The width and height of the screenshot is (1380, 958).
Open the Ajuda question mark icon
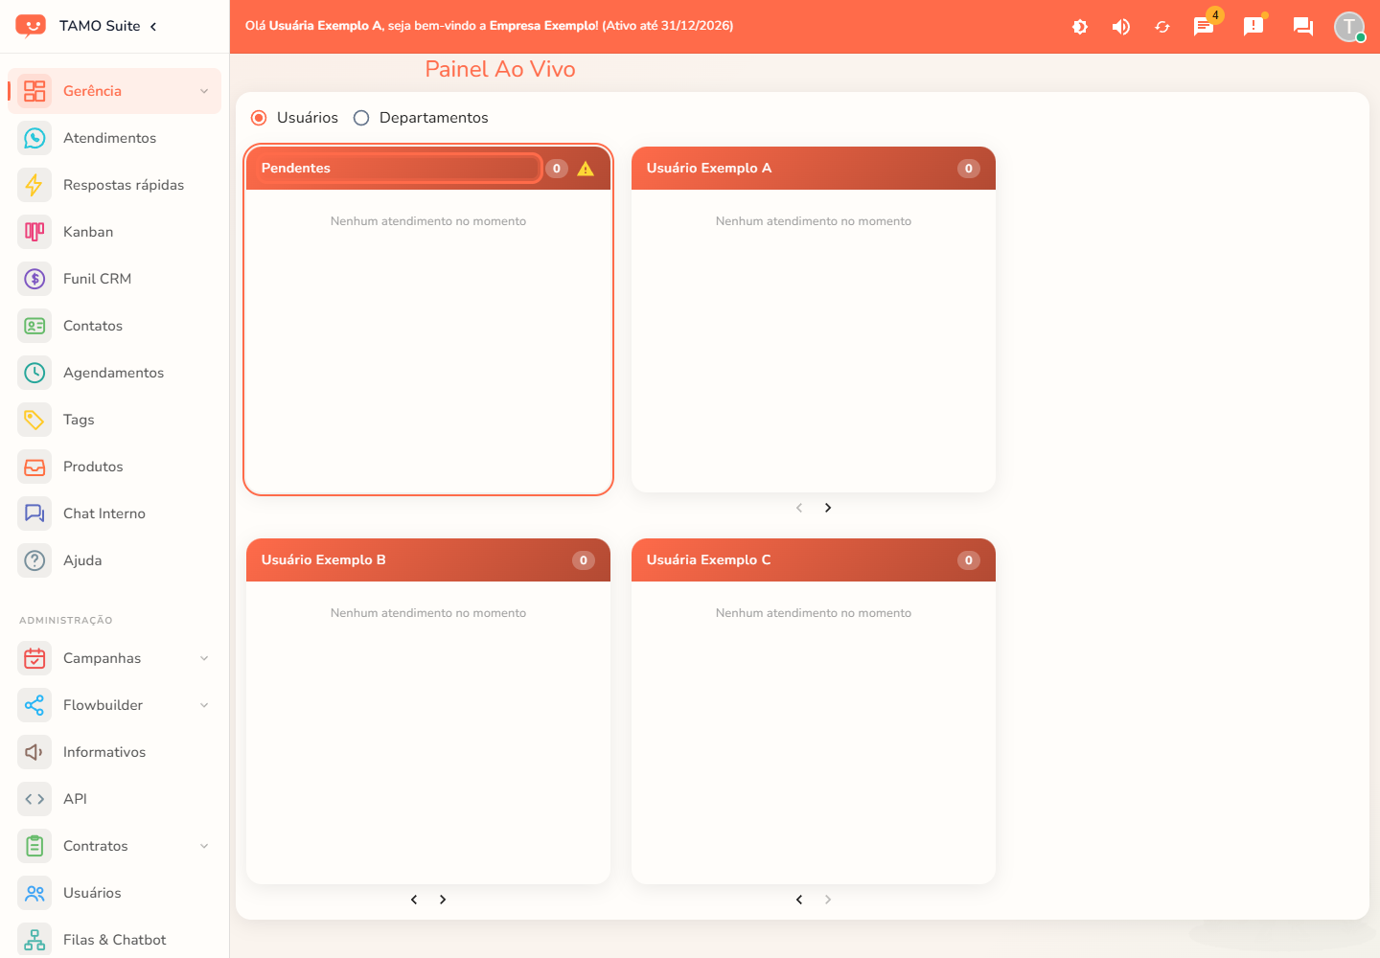tap(34, 560)
